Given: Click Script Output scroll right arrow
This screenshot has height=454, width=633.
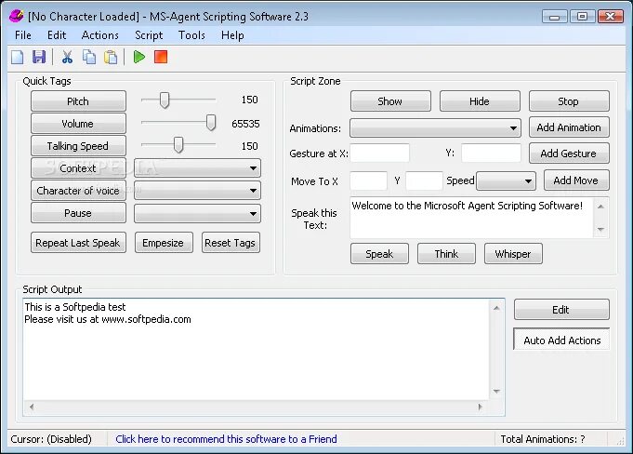Looking at the screenshot, I should pyautogui.click(x=480, y=407).
